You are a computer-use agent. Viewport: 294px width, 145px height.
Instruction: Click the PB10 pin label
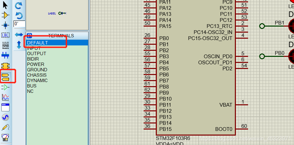[x=165, y=99]
